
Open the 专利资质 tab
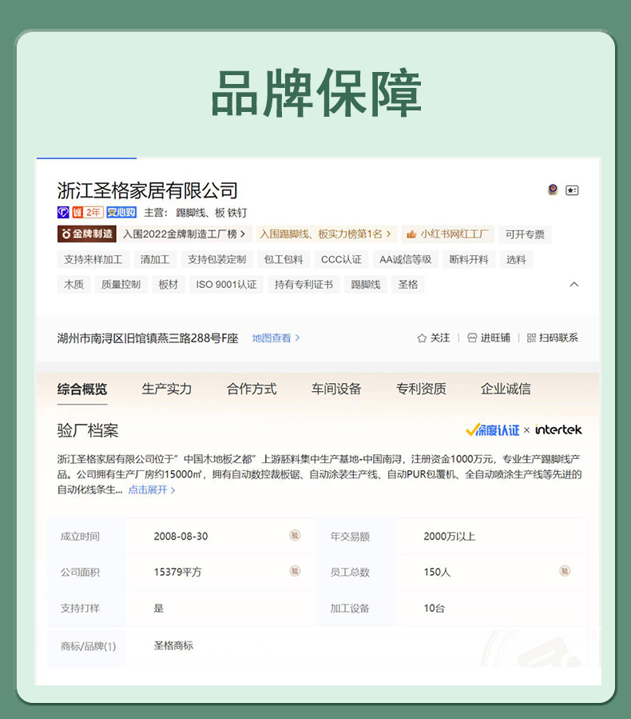[421, 389]
